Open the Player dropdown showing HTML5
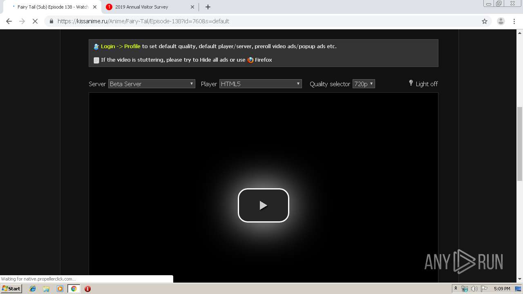Screen dimensions: 523x294 click(x=261, y=84)
